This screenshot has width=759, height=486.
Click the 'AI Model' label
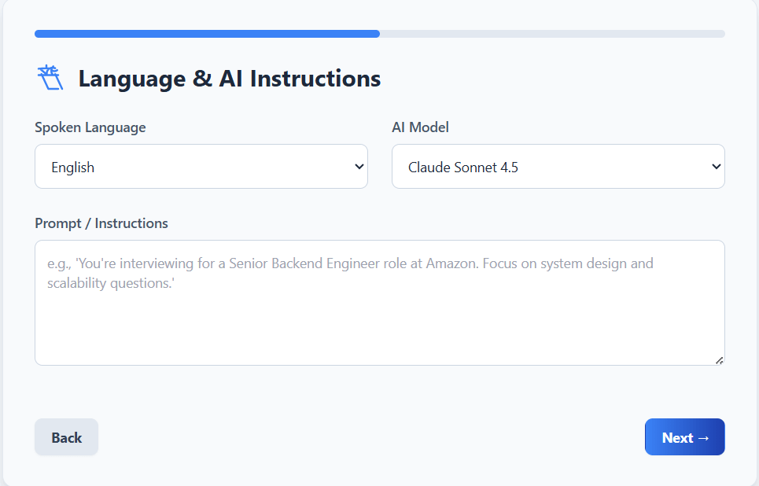click(x=420, y=127)
